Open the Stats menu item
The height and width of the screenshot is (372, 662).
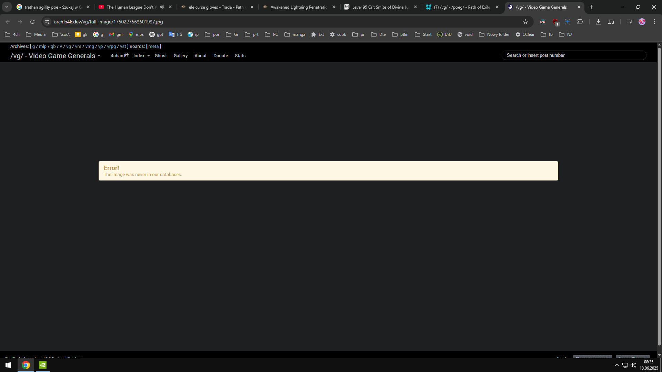point(240,56)
